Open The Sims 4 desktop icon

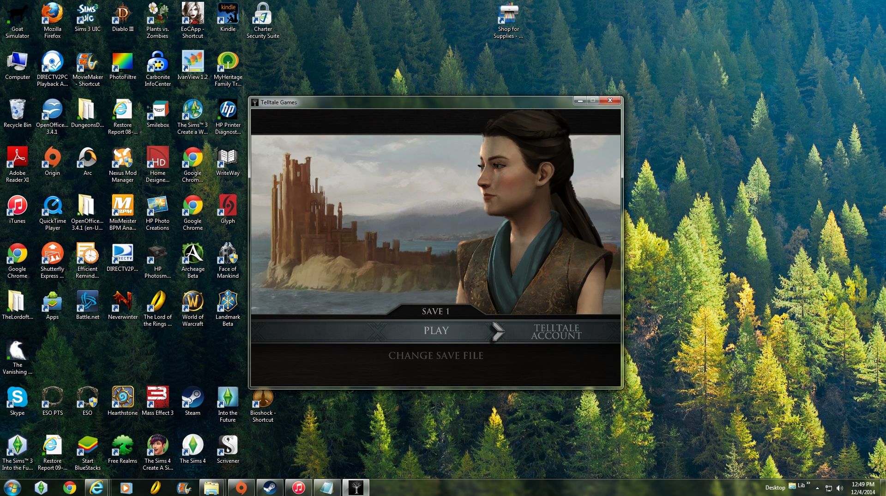[x=193, y=449]
